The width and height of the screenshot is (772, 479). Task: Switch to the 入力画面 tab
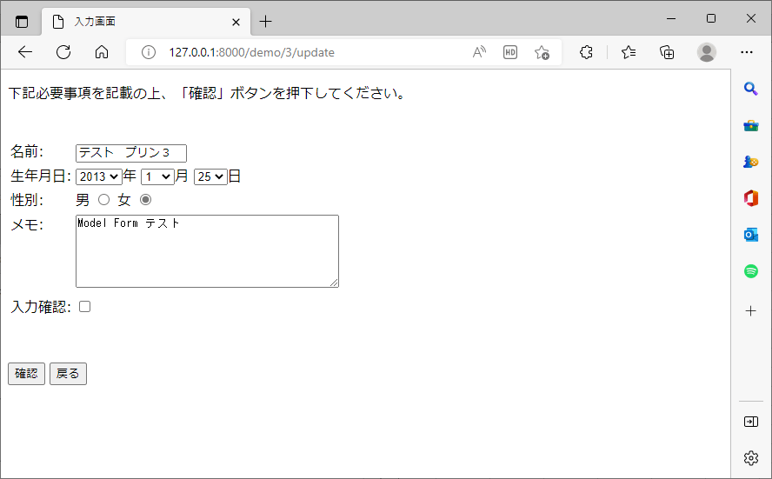click(x=139, y=22)
